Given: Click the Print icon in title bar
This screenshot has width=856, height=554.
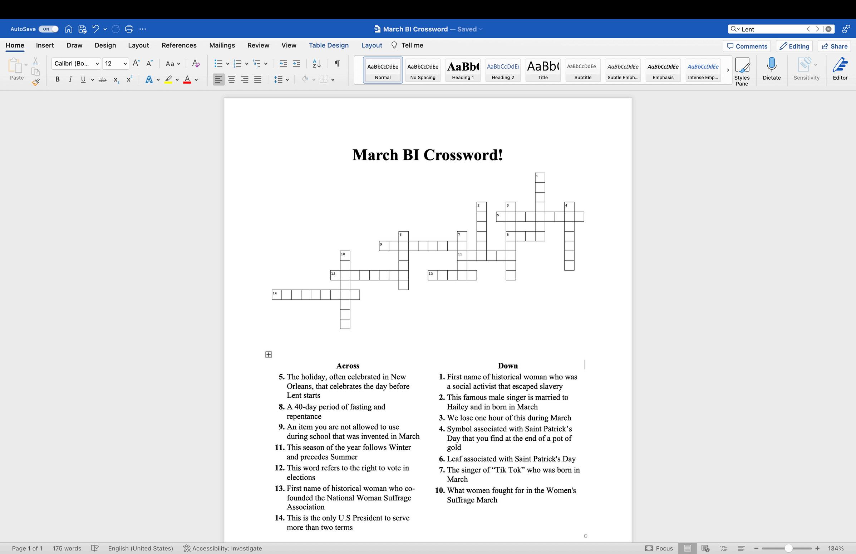Looking at the screenshot, I should (x=129, y=29).
